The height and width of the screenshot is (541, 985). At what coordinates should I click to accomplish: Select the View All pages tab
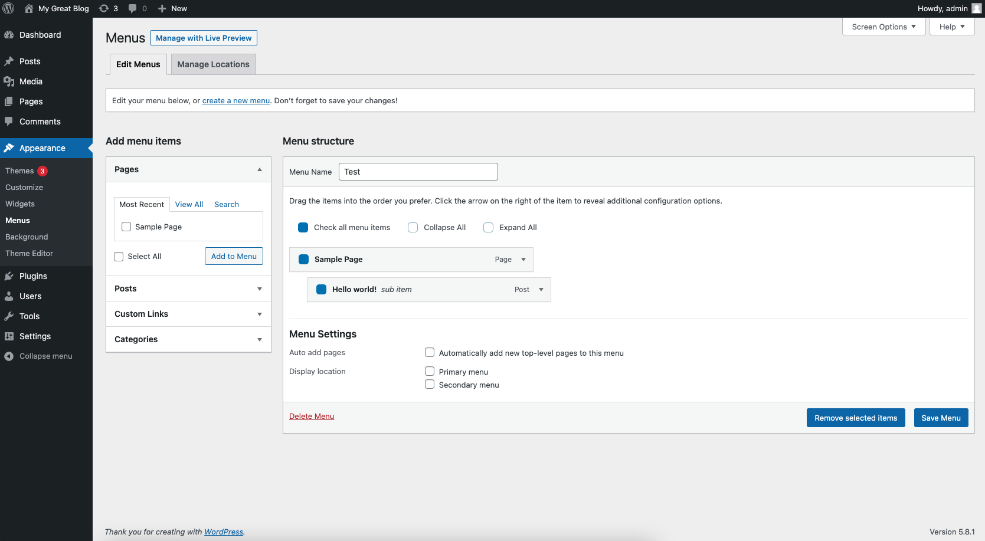coord(189,204)
